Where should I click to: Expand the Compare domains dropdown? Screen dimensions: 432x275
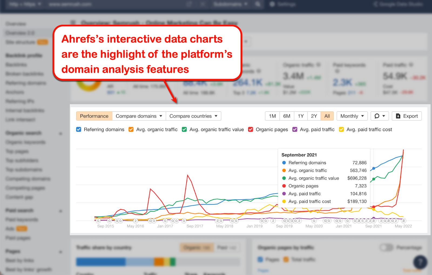pyautogui.click(x=139, y=116)
